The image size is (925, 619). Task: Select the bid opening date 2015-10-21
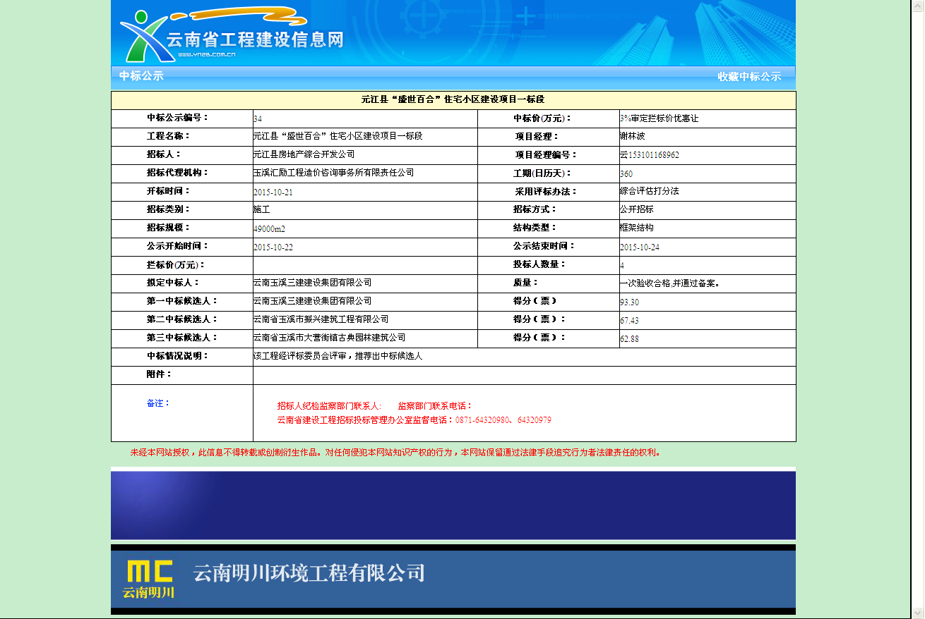tap(273, 192)
